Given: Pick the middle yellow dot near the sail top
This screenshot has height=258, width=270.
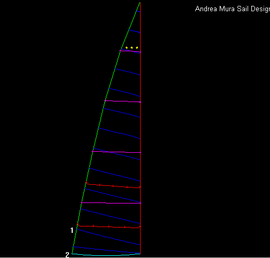Looking at the screenshot, I should click(x=132, y=48).
